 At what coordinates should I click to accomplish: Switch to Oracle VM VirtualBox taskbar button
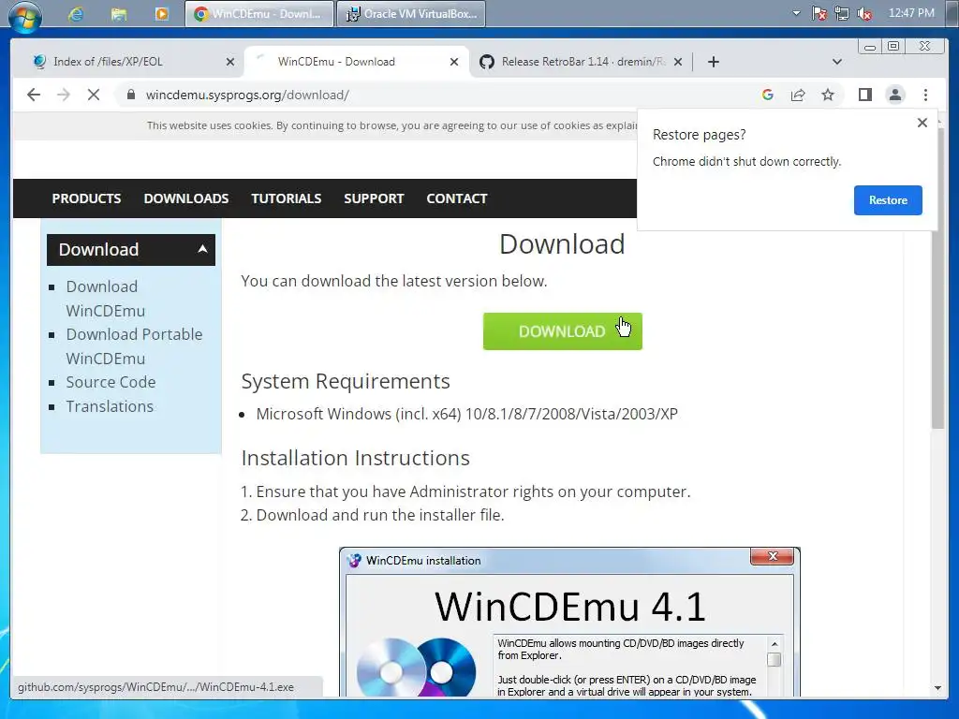411,13
